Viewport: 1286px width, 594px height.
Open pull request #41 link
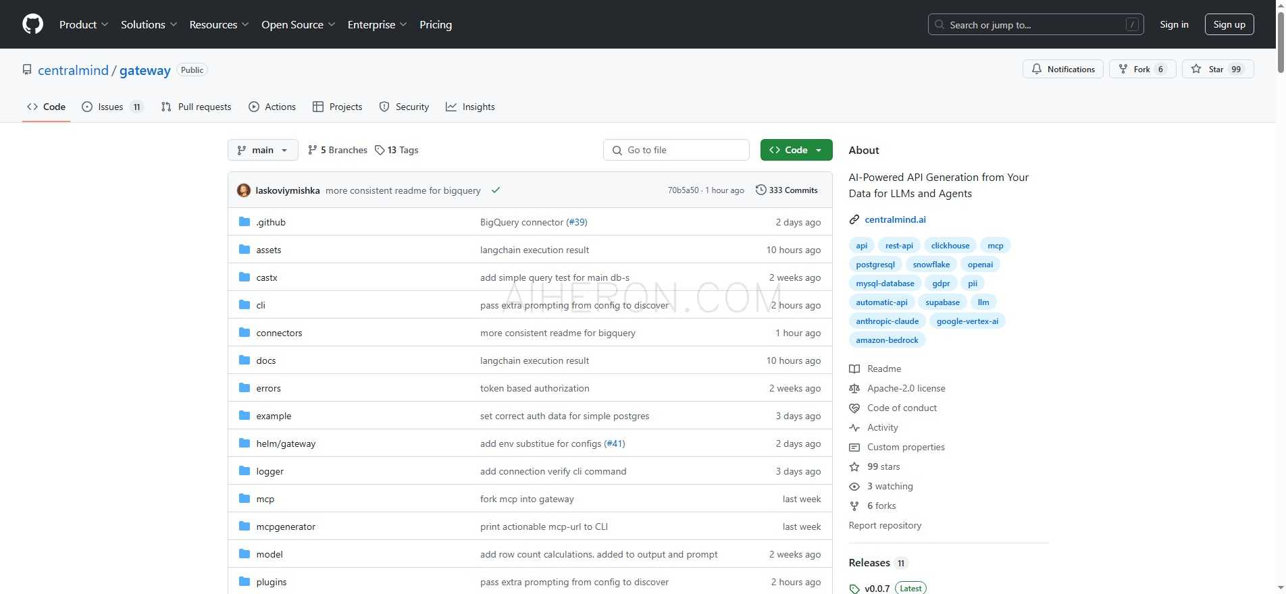pos(615,443)
